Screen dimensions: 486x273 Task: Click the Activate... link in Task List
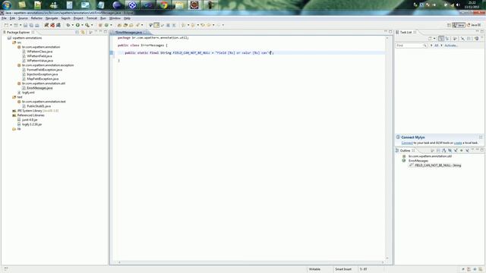pyautogui.click(x=451, y=45)
